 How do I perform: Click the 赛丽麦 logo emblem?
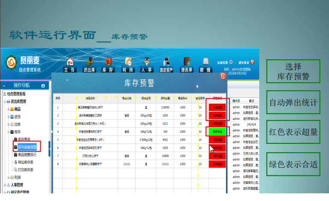[x=11, y=62]
